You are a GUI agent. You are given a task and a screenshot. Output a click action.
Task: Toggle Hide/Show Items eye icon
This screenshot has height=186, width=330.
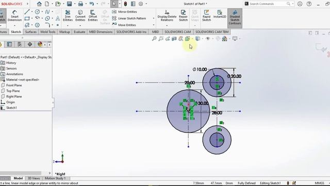208,39
